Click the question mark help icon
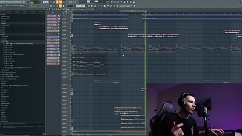This screenshot has width=242, height=136. pyautogui.click(x=121, y=2)
